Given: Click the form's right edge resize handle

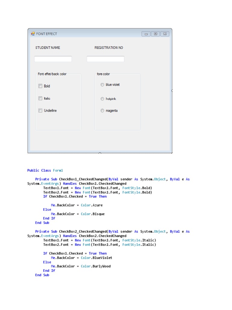Looking at the screenshot, I should pos(172,91).
